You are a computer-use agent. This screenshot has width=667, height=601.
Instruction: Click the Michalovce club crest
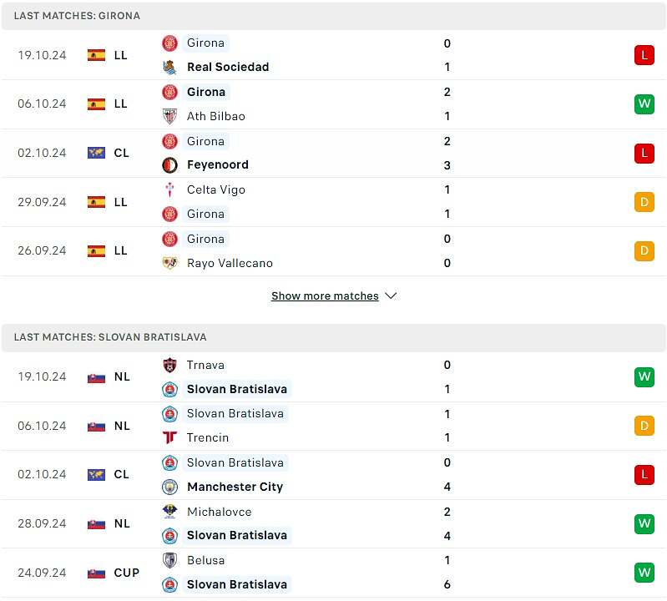pos(169,512)
